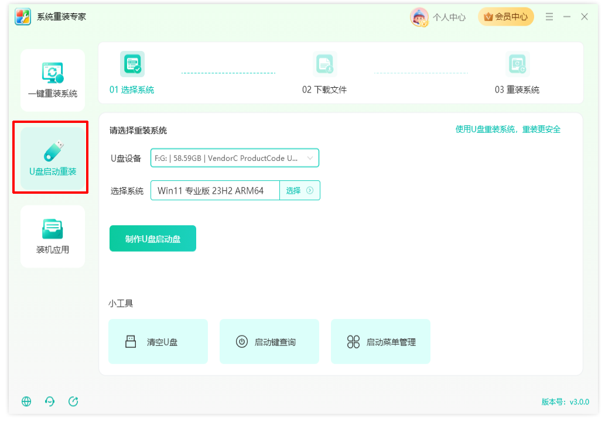Open the 启动键查询 tool

(x=269, y=342)
